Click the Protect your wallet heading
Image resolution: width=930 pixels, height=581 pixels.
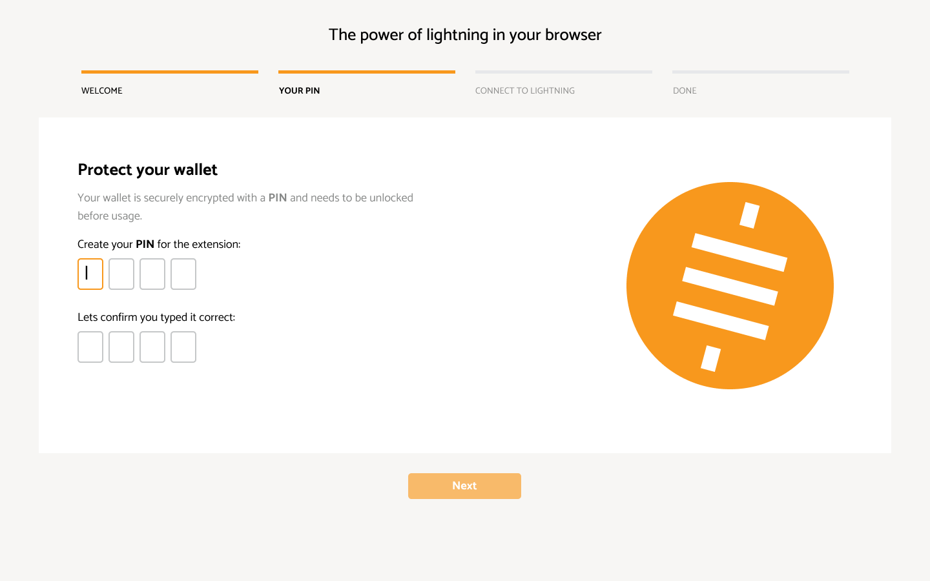(147, 170)
